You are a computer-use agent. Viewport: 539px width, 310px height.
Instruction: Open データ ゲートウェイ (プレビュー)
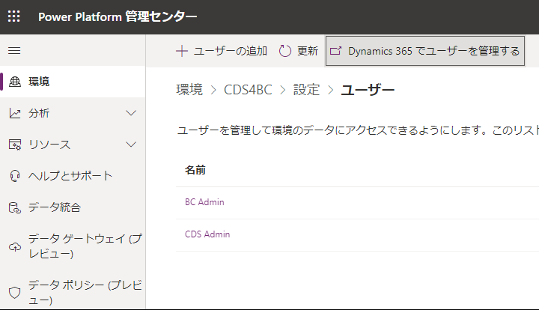click(x=73, y=246)
